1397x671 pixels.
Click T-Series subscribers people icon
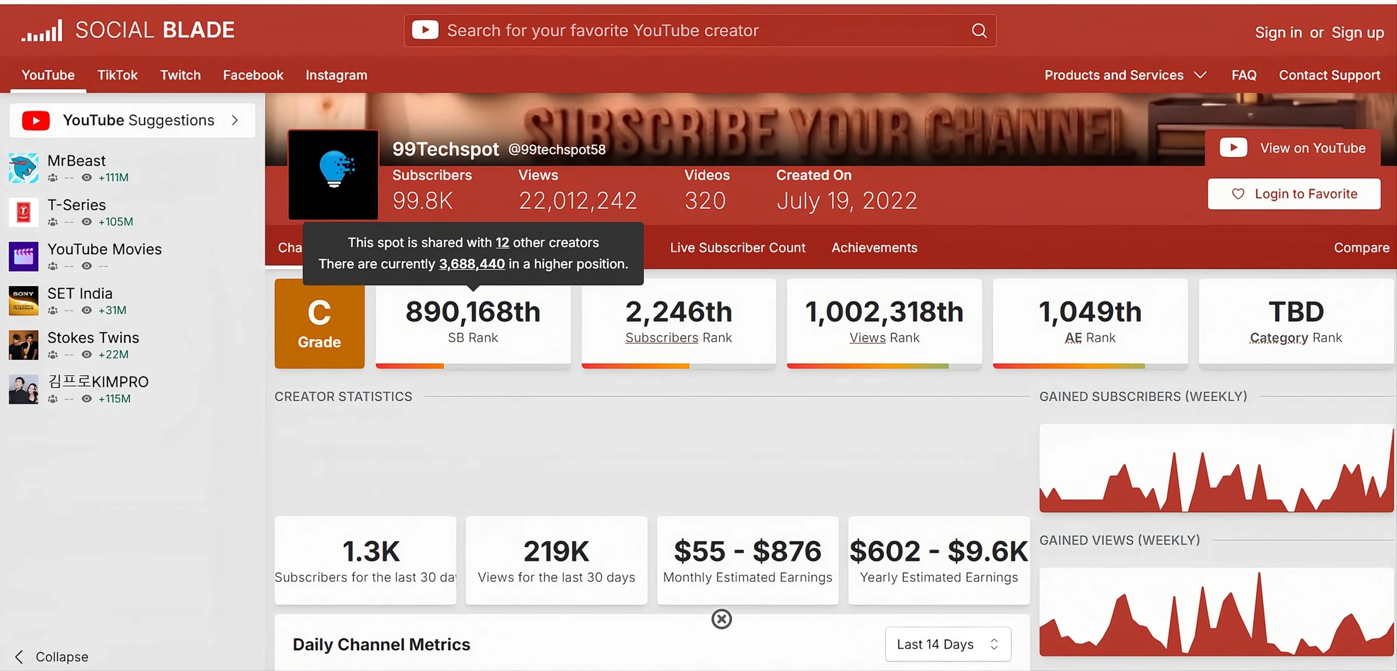(x=53, y=222)
